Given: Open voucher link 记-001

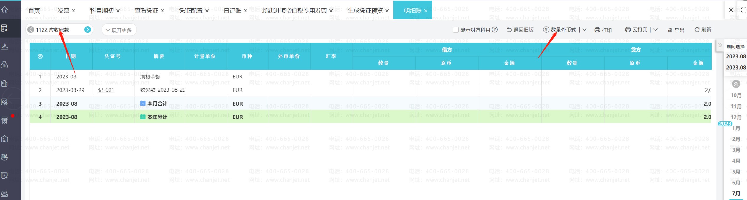Looking at the screenshot, I should pos(106,90).
